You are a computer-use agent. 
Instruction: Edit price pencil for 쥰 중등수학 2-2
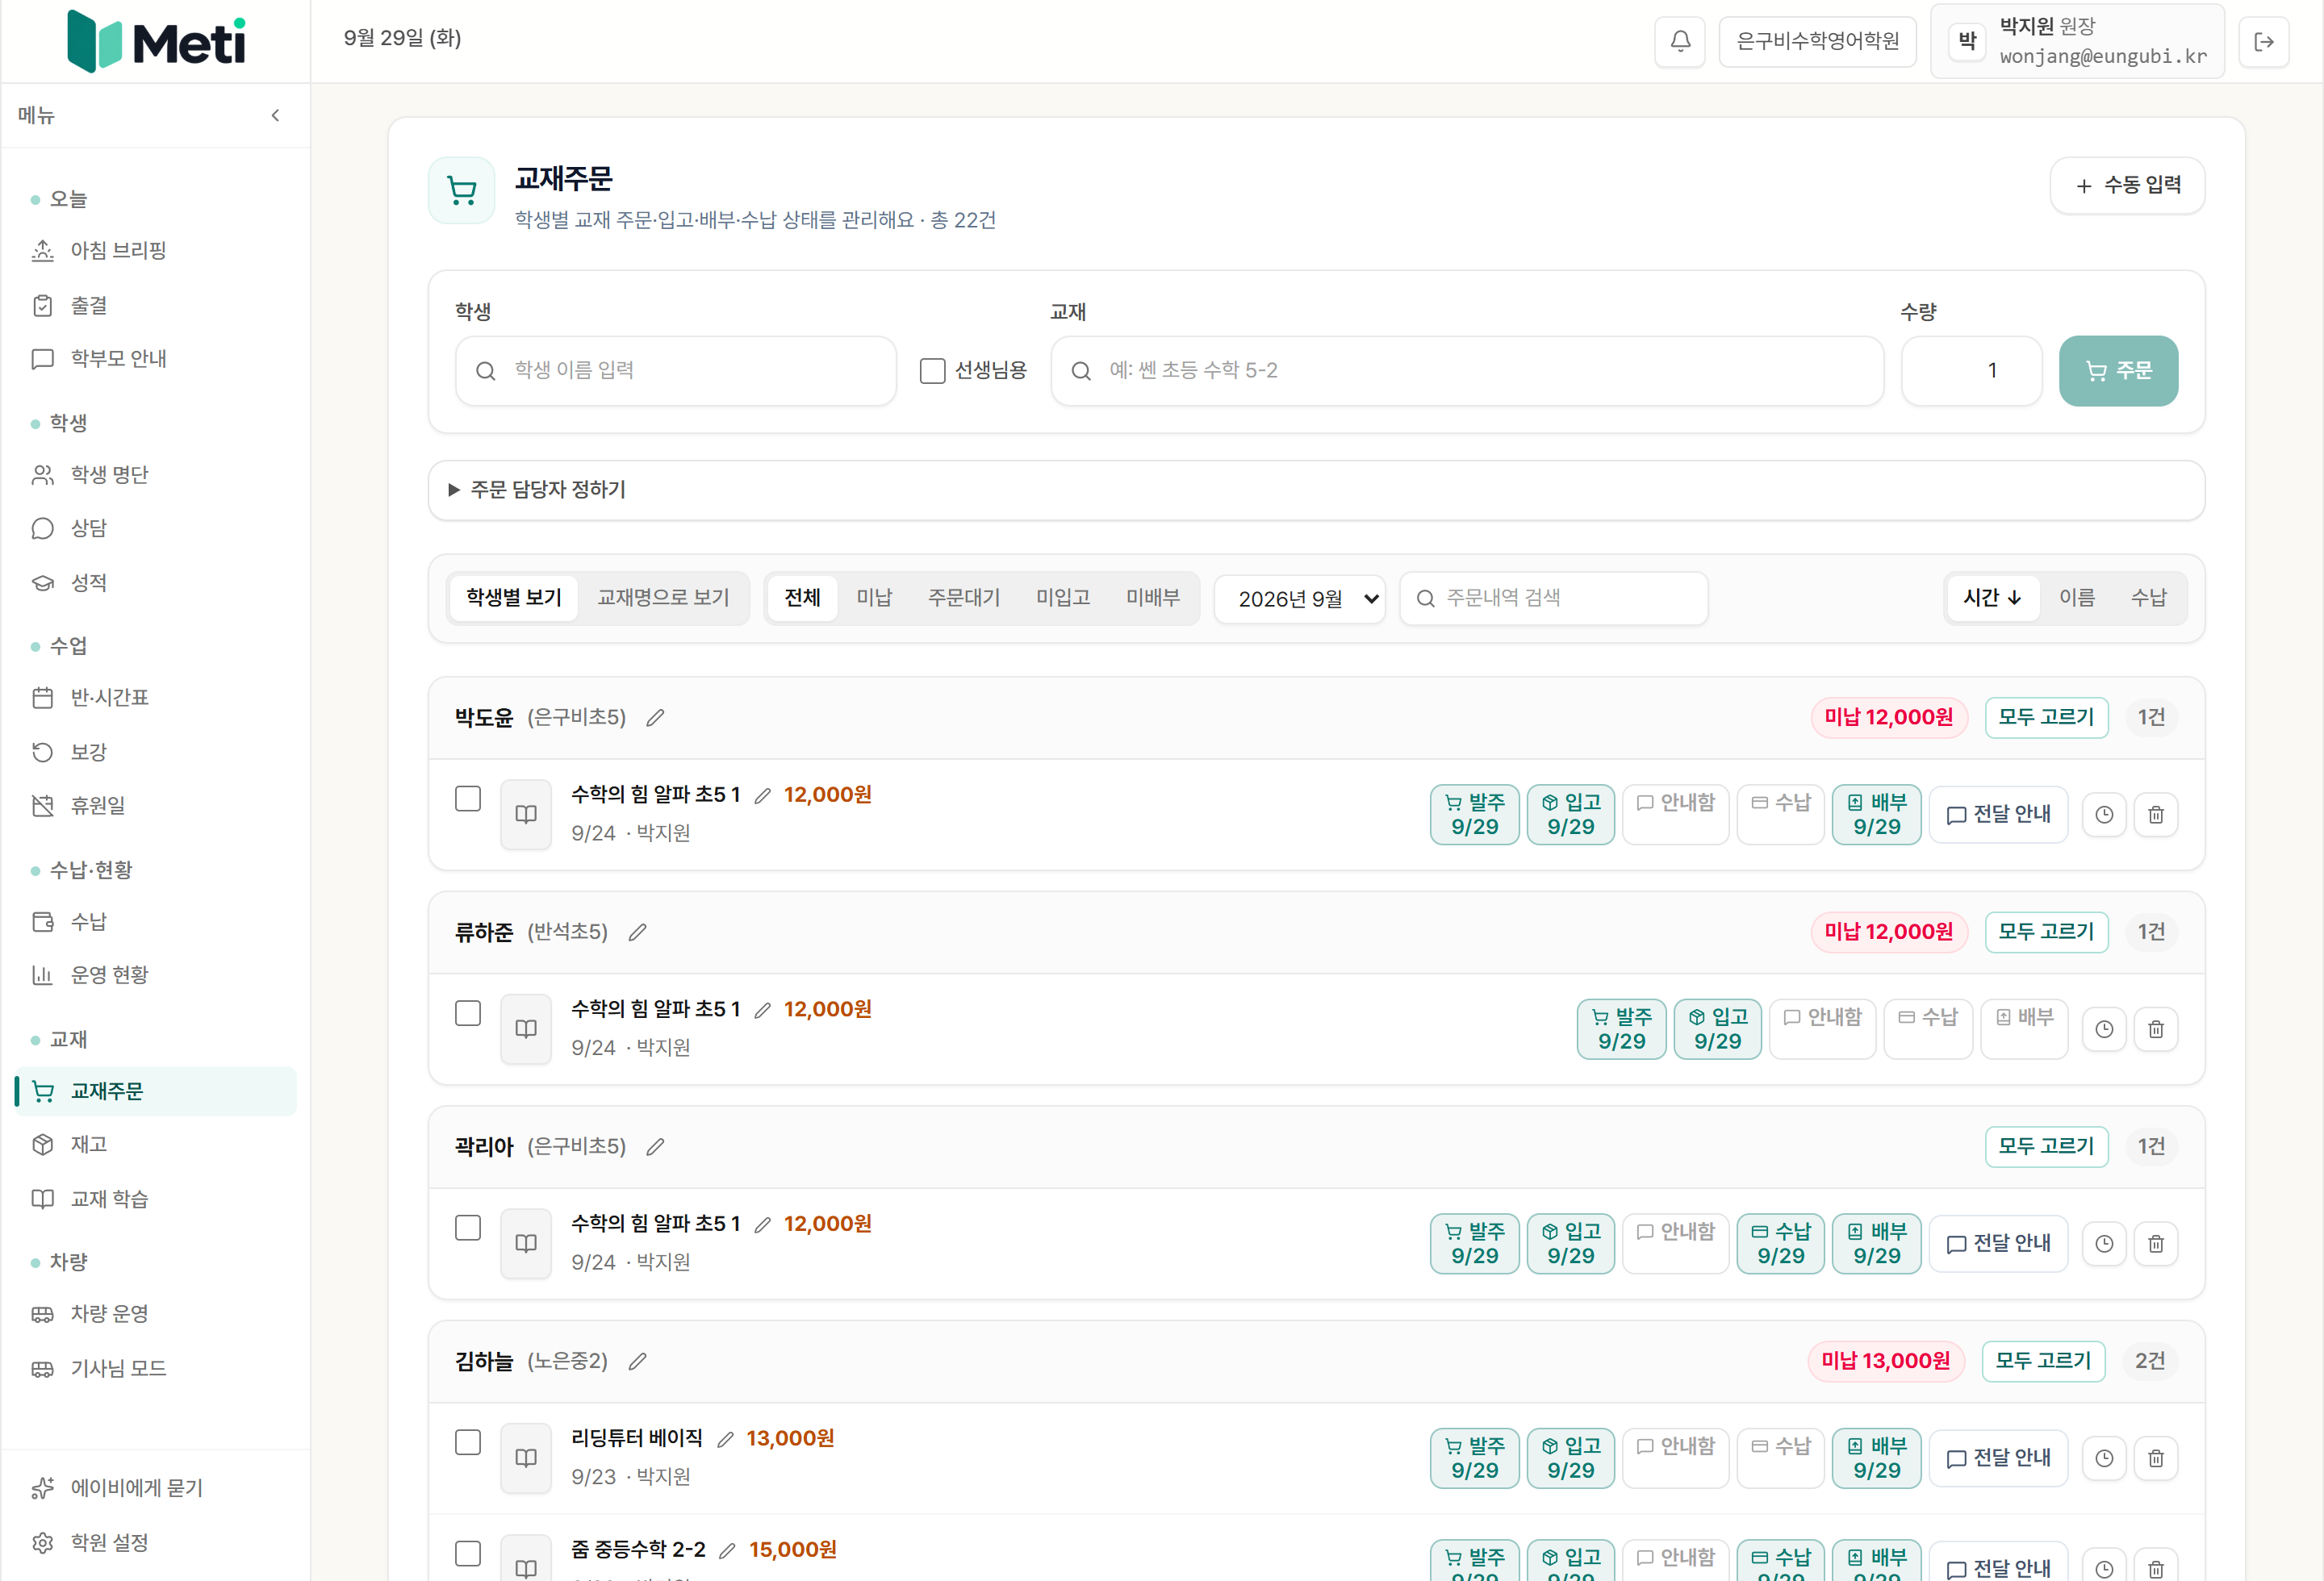coord(728,1550)
